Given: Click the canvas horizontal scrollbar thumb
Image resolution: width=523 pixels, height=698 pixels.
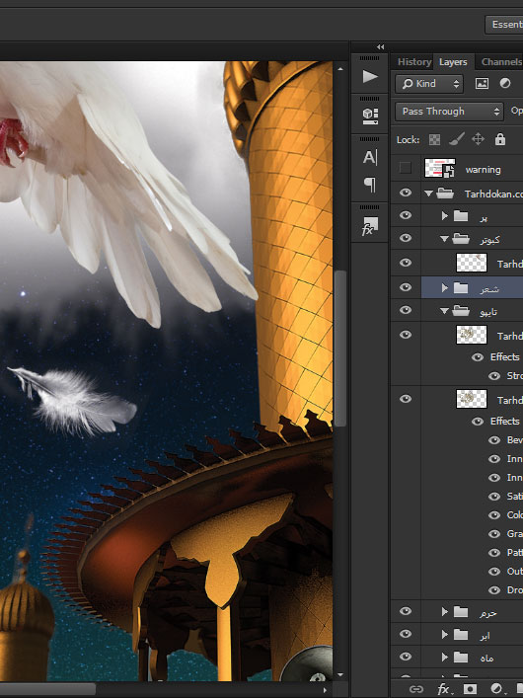Looking at the screenshot, I should click(x=47, y=689).
